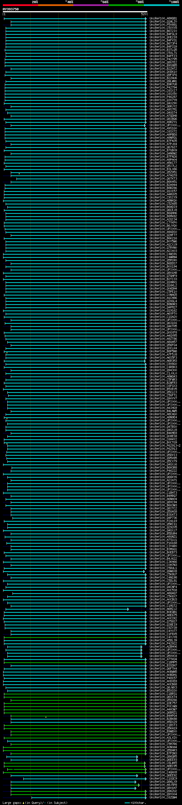Select hit label UniRef100_P46222
Viewport: 182px width, 805px height.
163,470
